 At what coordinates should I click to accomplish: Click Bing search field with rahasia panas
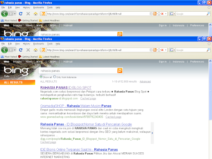coord(78,71)
